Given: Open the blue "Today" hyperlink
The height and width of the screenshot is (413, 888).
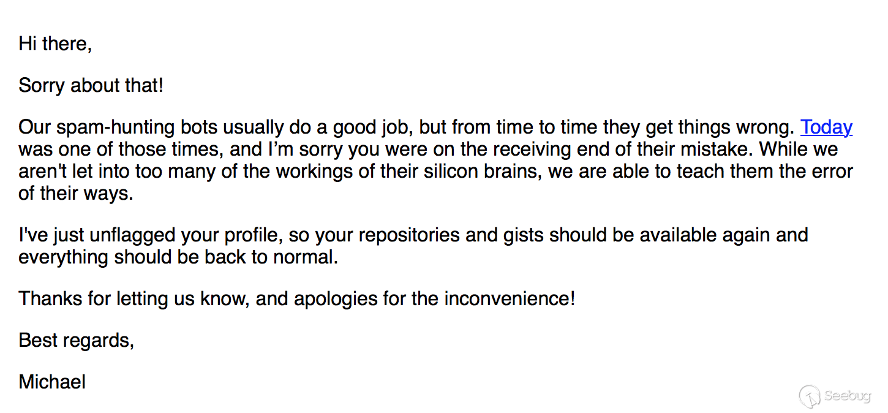Looking at the screenshot, I should click(826, 127).
